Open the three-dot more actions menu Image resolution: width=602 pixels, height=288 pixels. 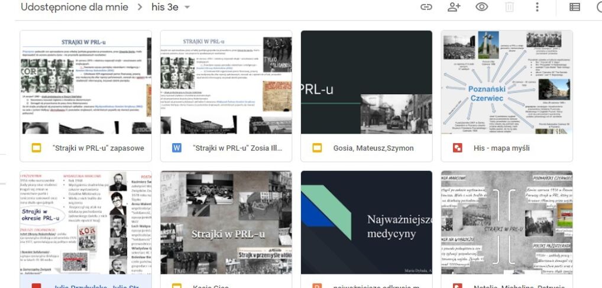(x=537, y=7)
